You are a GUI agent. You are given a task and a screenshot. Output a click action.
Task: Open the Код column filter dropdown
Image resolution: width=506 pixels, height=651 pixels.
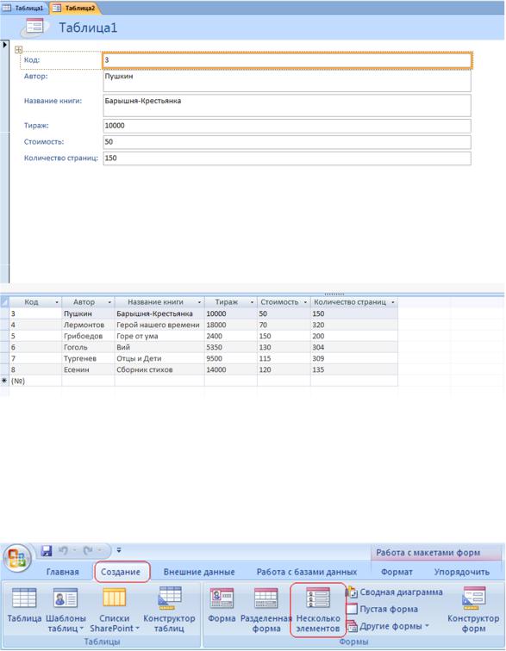click(57, 302)
